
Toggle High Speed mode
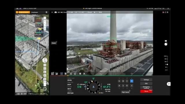pos(125,92)
